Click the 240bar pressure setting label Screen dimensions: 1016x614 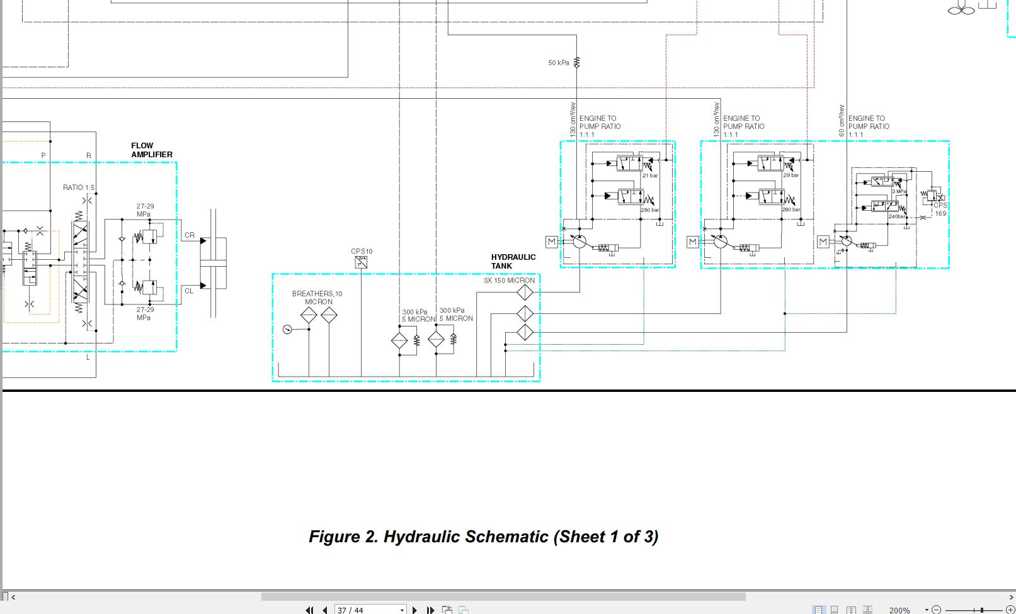[897, 216]
